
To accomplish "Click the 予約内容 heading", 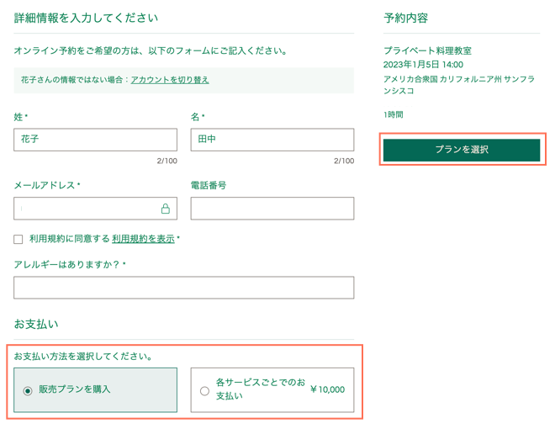I will [x=405, y=18].
